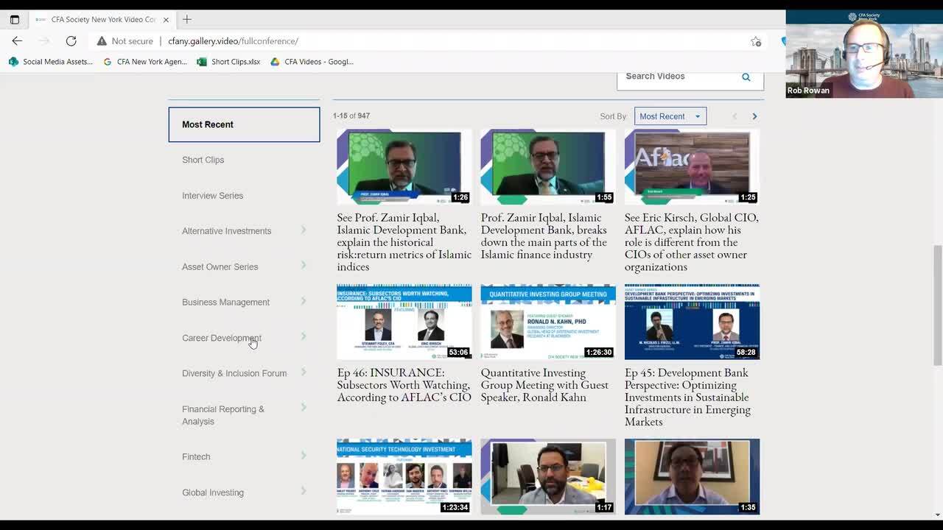Open 'historical risk:return metrics of Islamic indices' title

pos(404,242)
